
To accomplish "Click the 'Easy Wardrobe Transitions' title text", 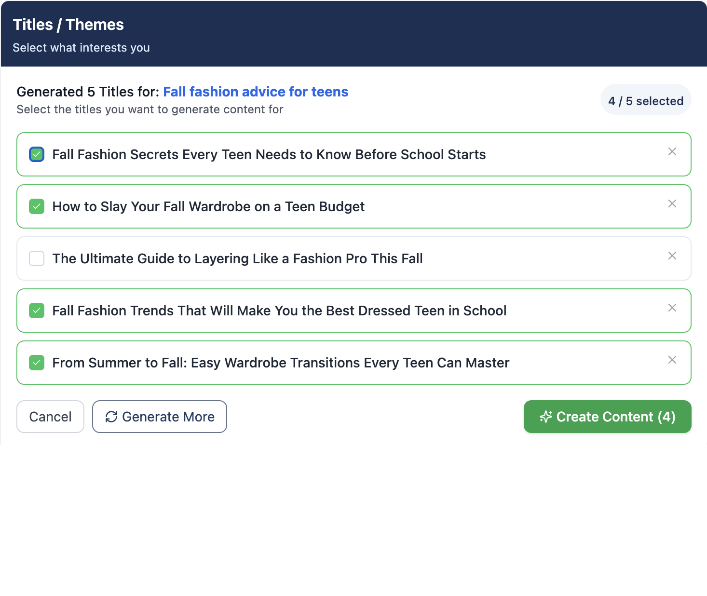I will tap(281, 363).
